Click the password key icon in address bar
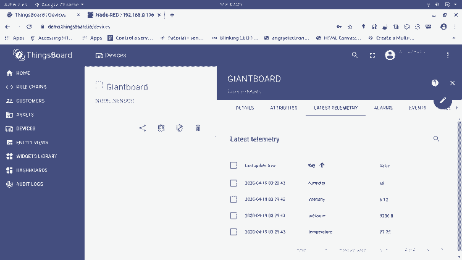462x260 pixels. (339, 27)
